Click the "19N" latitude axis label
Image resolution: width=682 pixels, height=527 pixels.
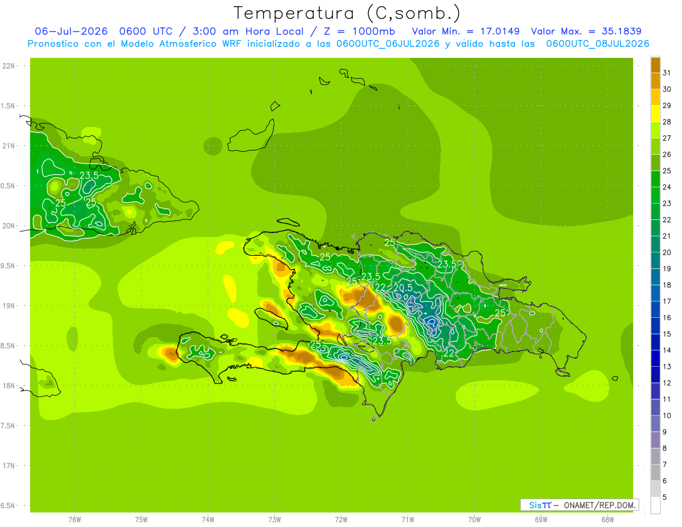[x=10, y=306]
